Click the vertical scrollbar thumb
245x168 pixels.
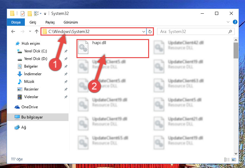[x=236, y=50]
